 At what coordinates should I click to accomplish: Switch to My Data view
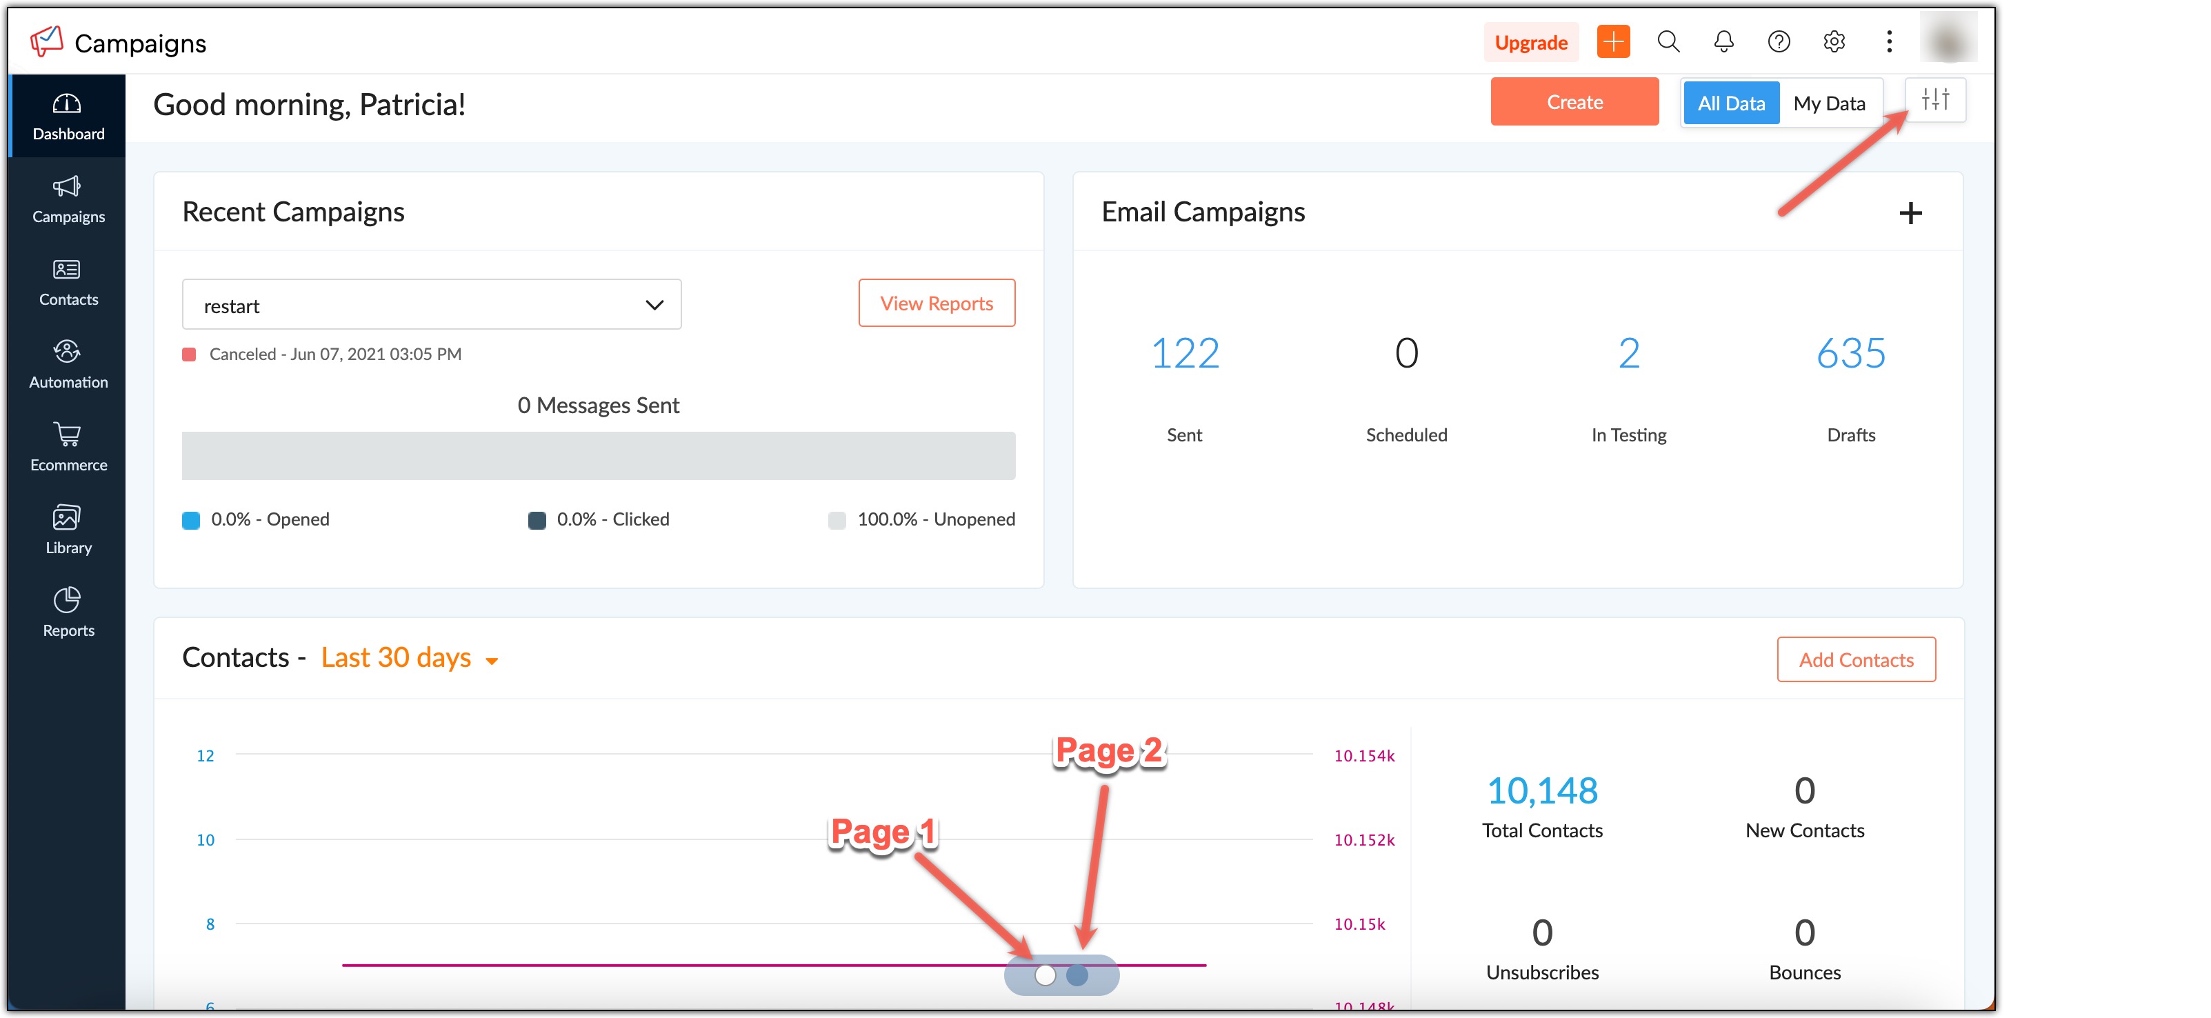click(1829, 103)
